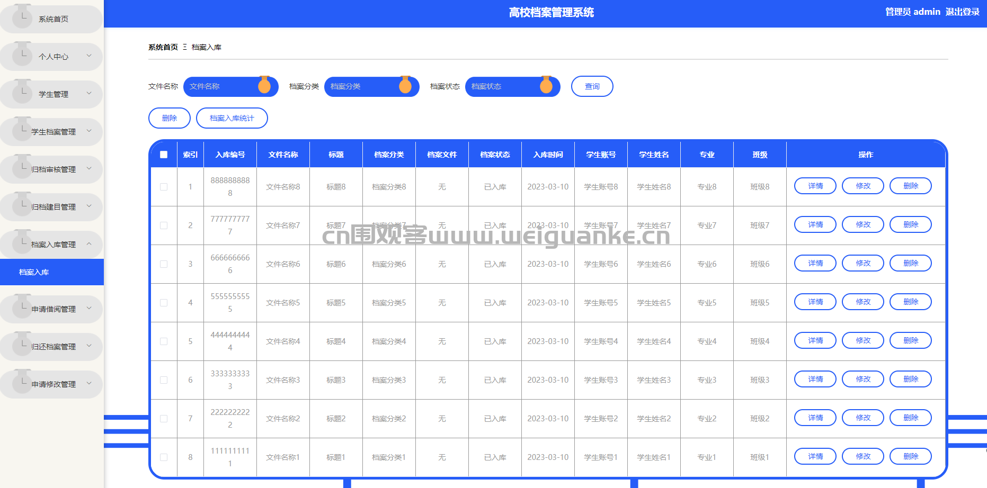This screenshot has width=987, height=488.
Task: Click the sidebar icon next to 学生管理
Action: point(22,93)
